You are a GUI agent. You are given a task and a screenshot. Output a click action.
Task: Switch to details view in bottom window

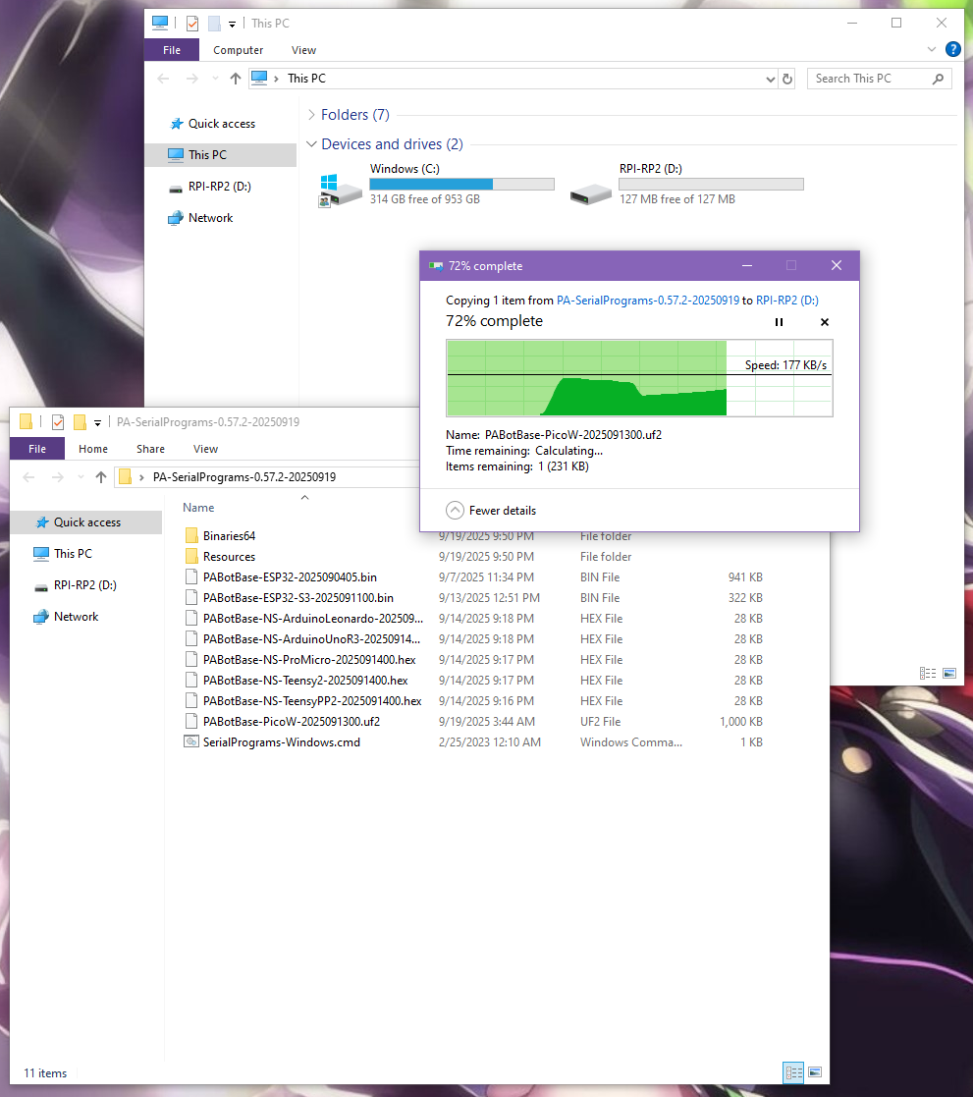[x=794, y=1072]
